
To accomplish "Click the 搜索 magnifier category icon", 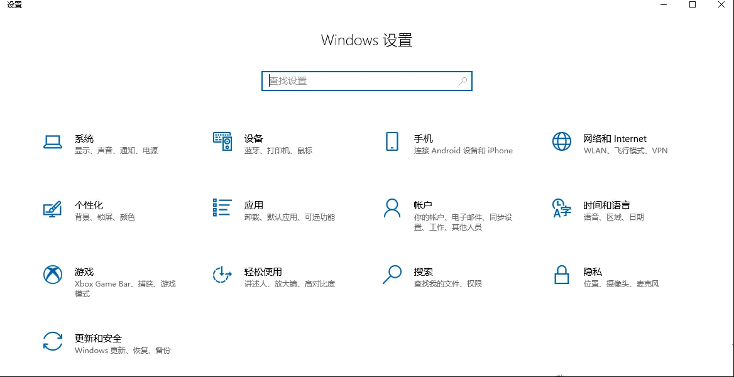I will (x=392, y=275).
